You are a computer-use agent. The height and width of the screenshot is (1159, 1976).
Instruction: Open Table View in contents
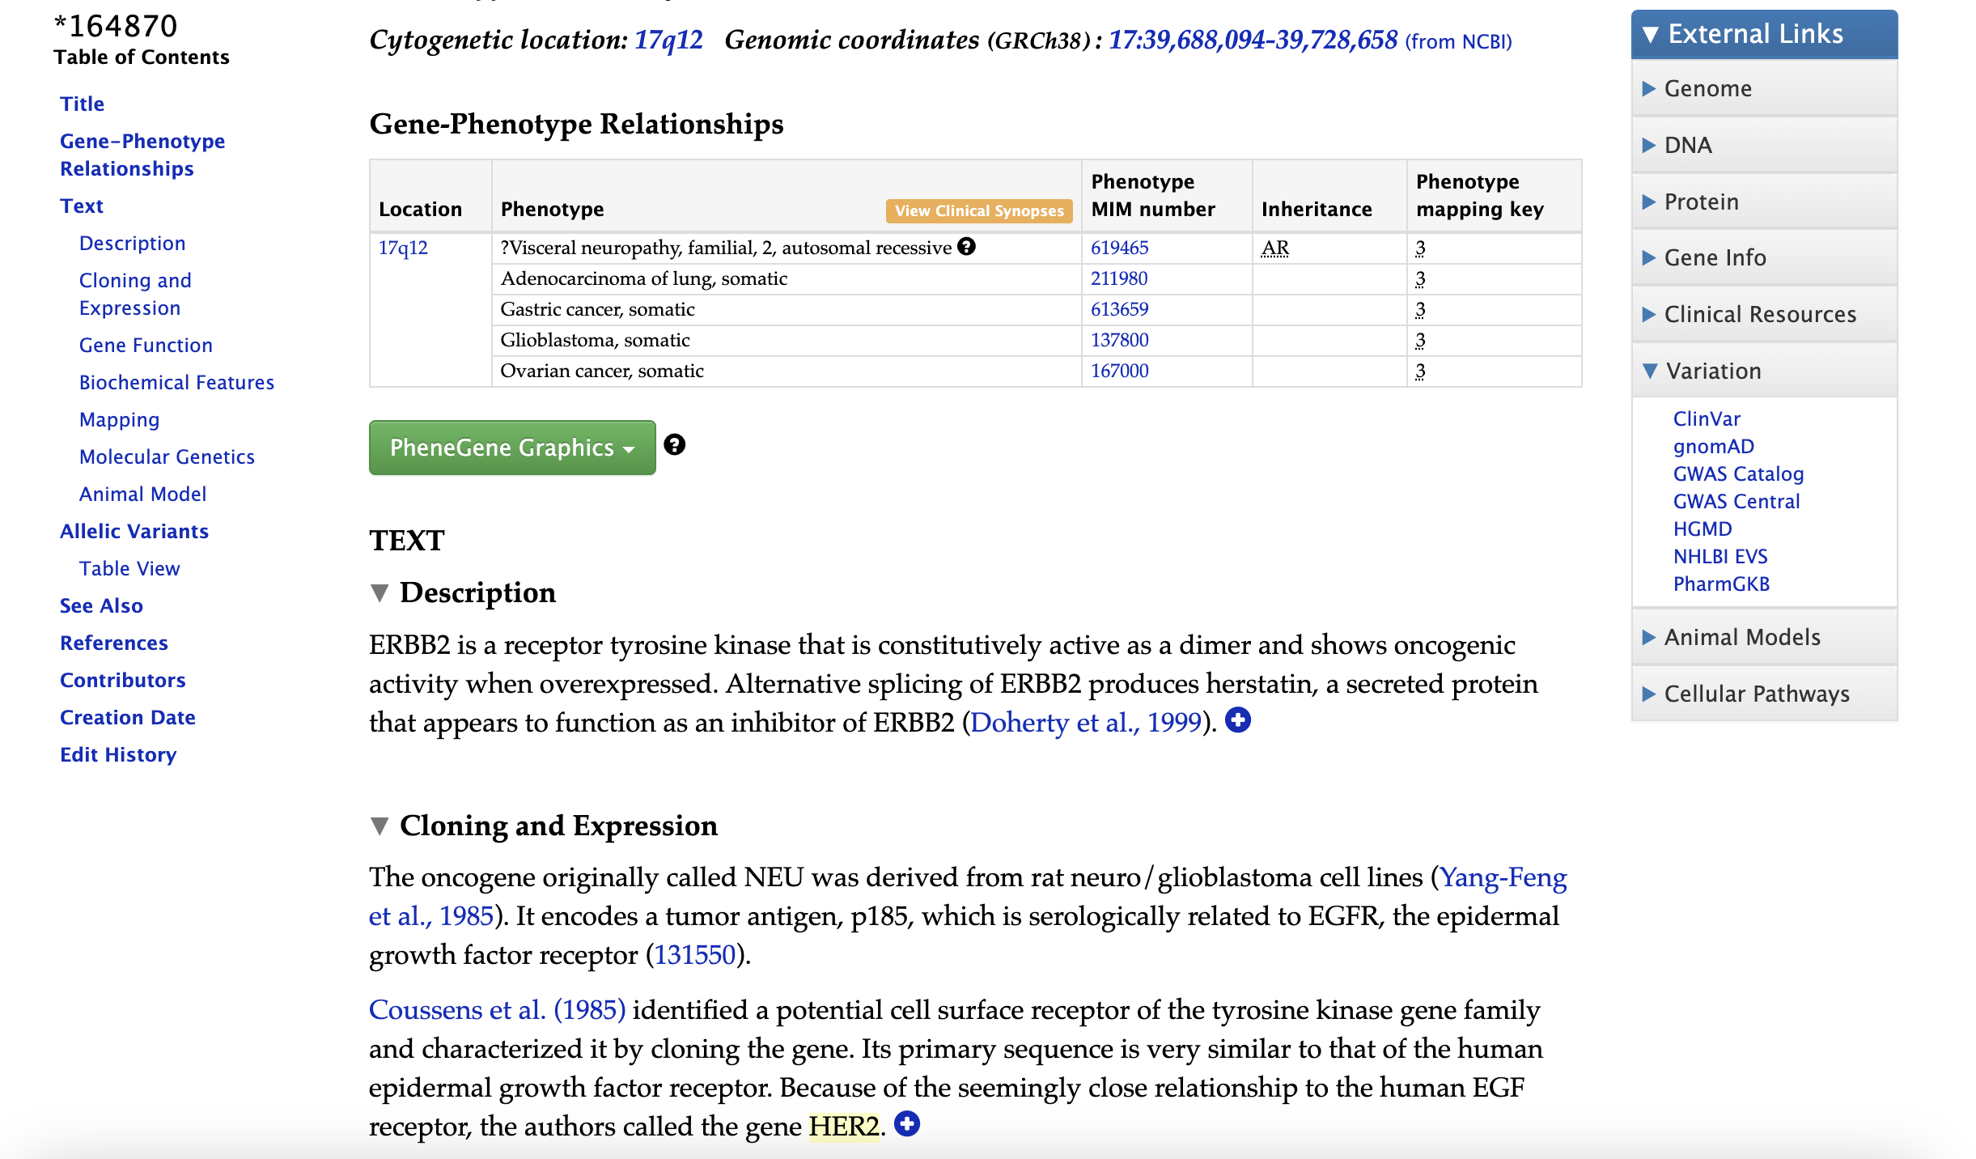point(129,568)
